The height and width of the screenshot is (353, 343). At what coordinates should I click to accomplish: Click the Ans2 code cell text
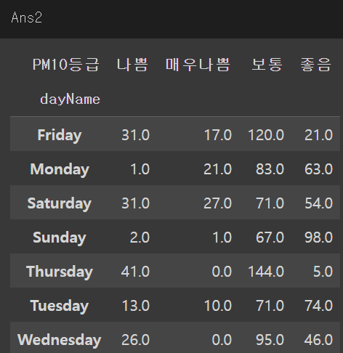coord(27,17)
